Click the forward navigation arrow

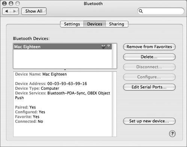click(x=15, y=11)
